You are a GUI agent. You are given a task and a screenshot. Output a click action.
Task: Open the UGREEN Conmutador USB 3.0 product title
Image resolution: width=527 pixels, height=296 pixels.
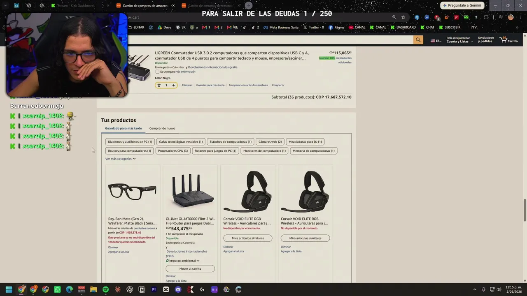coord(232,55)
